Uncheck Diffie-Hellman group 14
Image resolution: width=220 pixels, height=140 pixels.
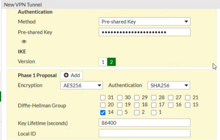click(x=103, y=113)
